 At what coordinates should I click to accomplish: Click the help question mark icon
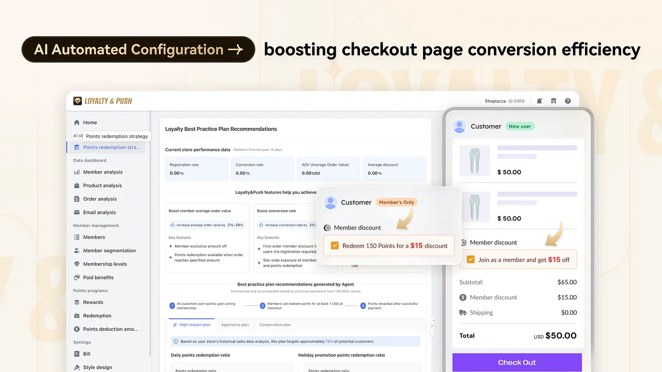[568, 101]
